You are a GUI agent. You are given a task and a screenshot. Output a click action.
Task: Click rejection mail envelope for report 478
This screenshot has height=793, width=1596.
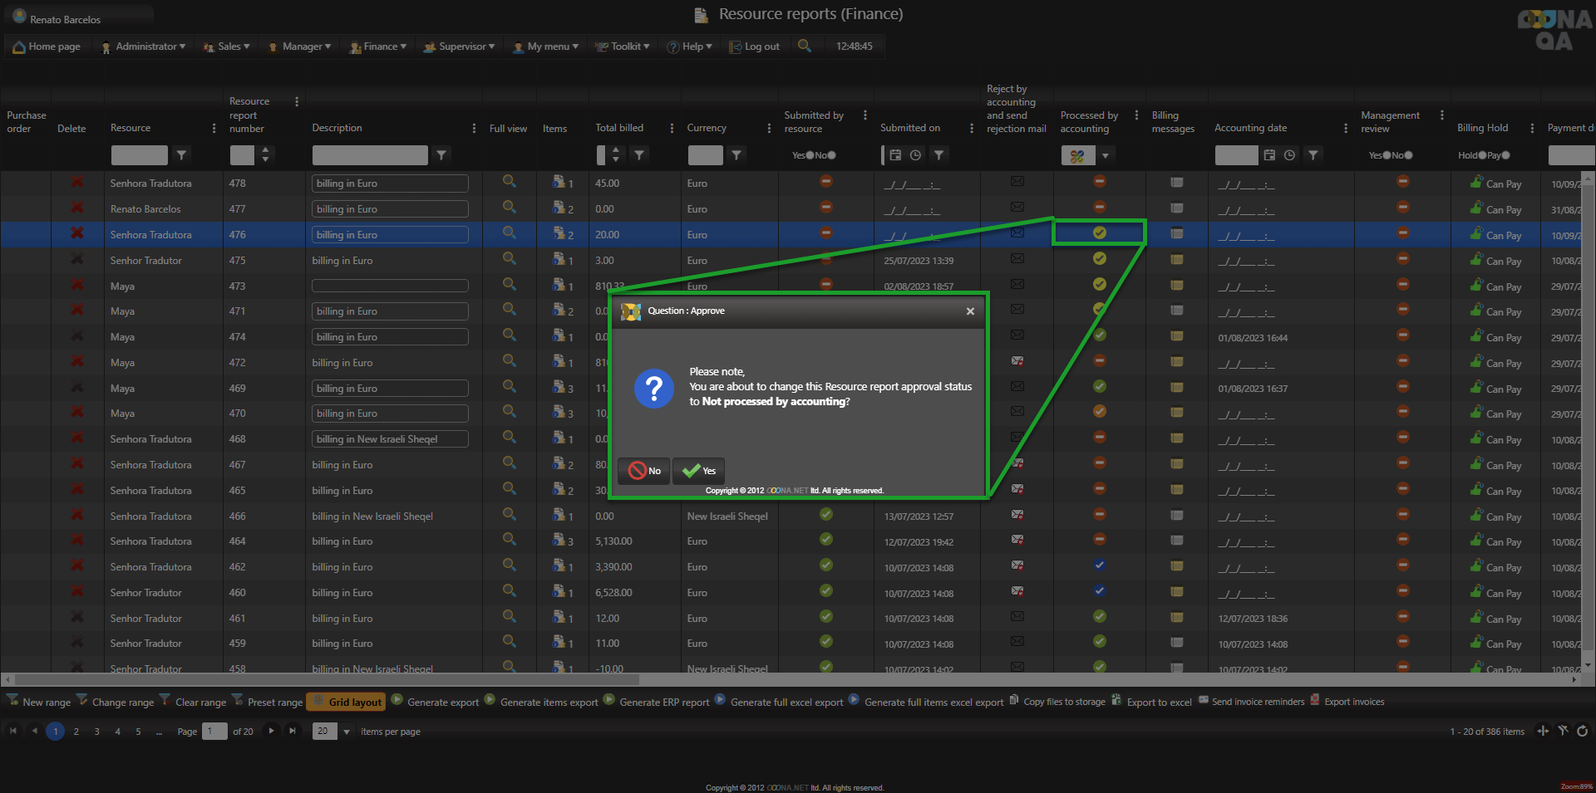(1017, 181)
